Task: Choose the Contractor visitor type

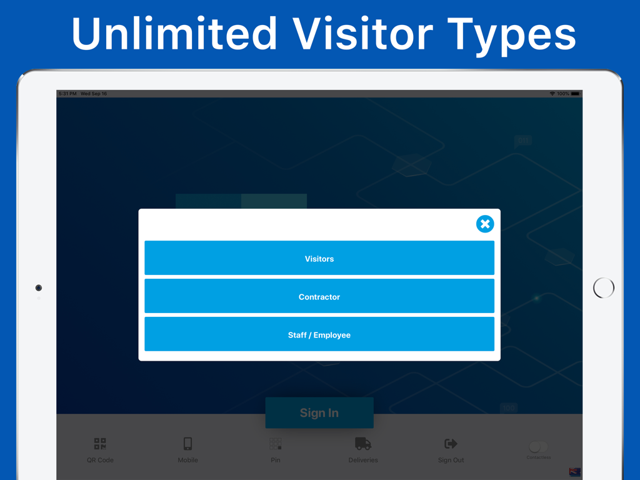Action: tap(319, 296)
